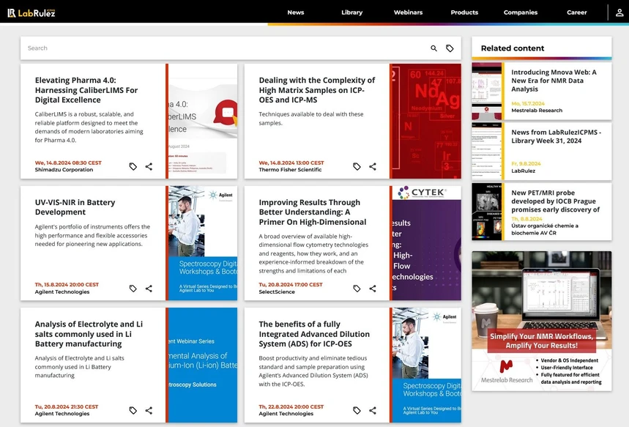Click the red periodic table thumbnail
629x427 pixels.
pyautogui.click(x=426, y=121)
